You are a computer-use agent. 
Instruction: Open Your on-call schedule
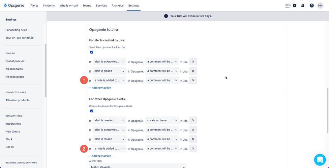19,38
